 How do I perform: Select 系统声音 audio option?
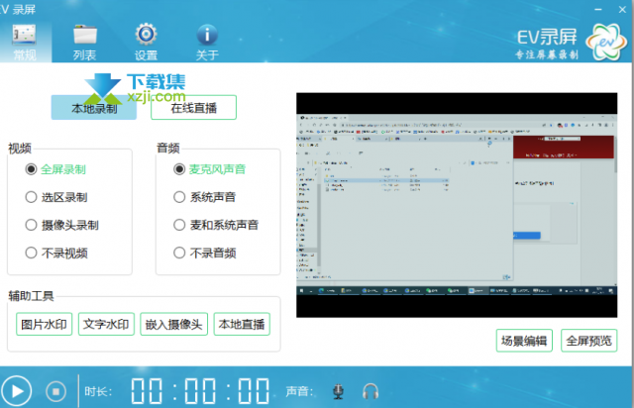[205, 197]
